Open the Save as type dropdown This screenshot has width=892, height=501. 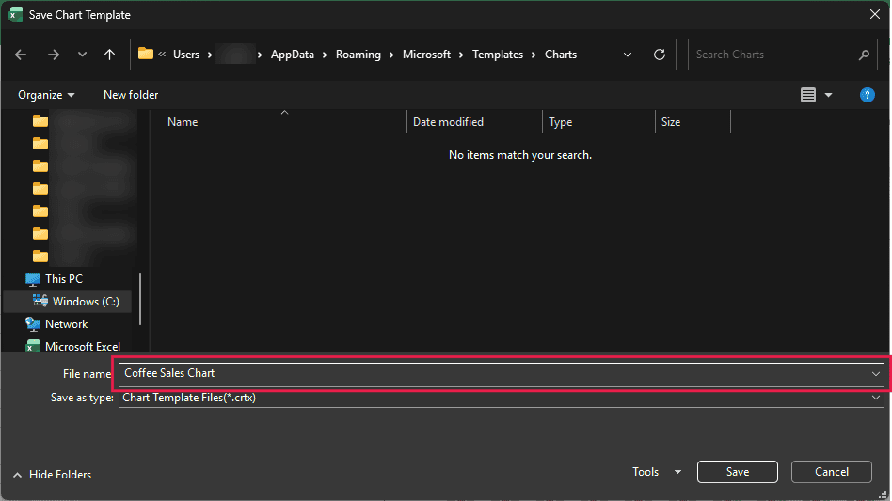click(x=501, y=399)
